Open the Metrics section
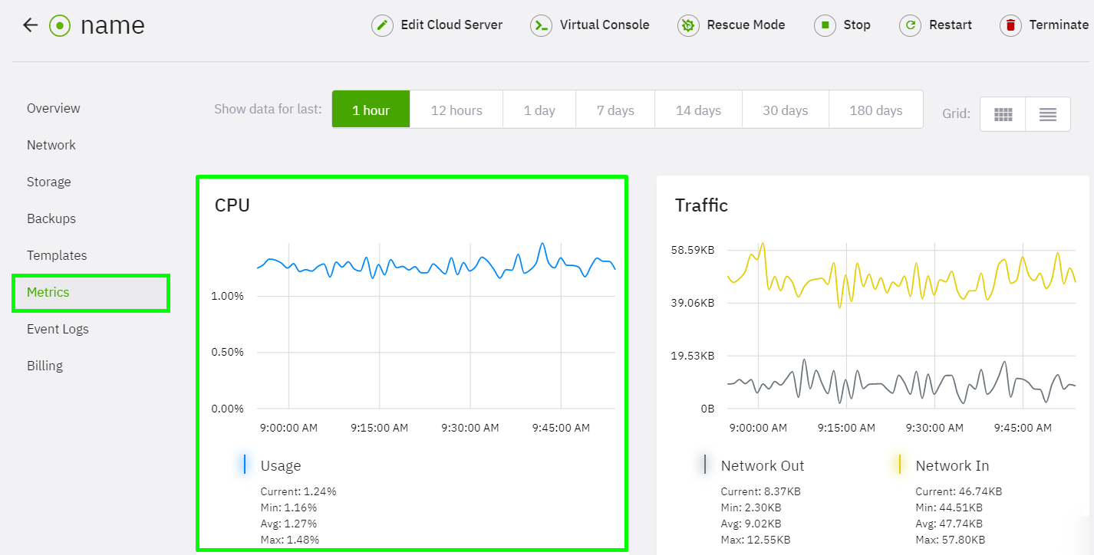The image size is (1094, 555). [x=48, y=292]
